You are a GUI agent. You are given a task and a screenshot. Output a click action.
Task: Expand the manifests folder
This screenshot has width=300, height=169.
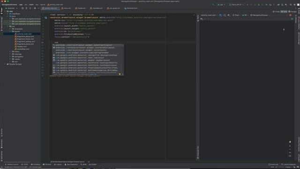[x=7, y=14]
